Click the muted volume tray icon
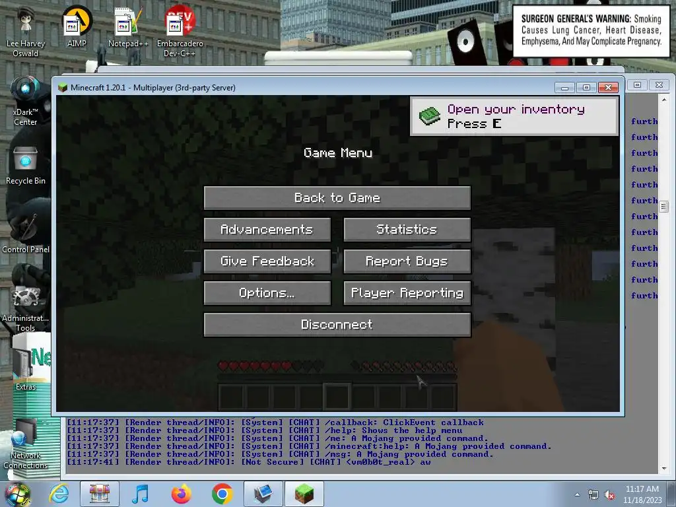This screenshot has height=507, width=676. coord(609,495)
